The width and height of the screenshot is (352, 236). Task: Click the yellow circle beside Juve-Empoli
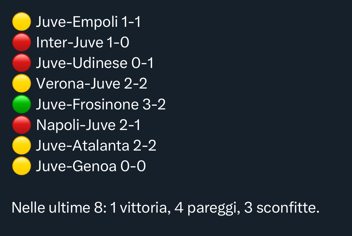[x=21, y=22]
